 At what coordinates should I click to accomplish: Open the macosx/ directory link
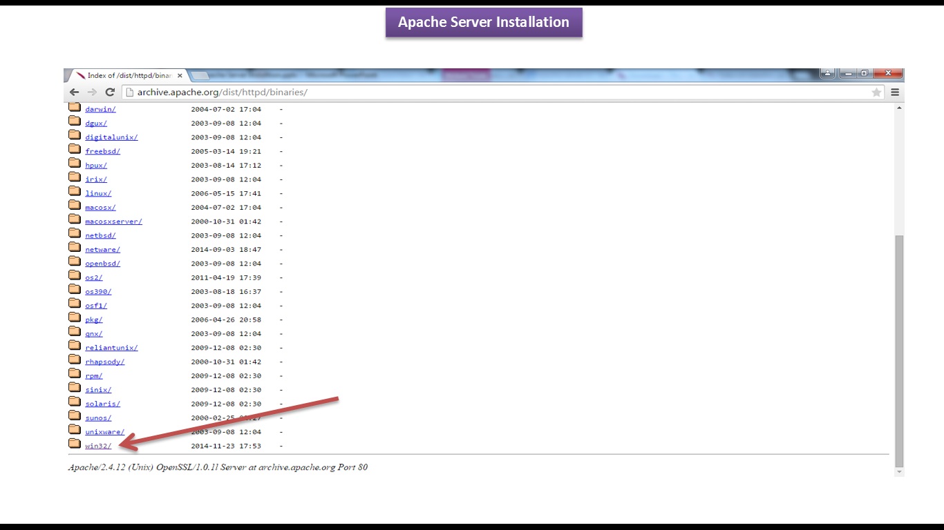pos(100,208)
